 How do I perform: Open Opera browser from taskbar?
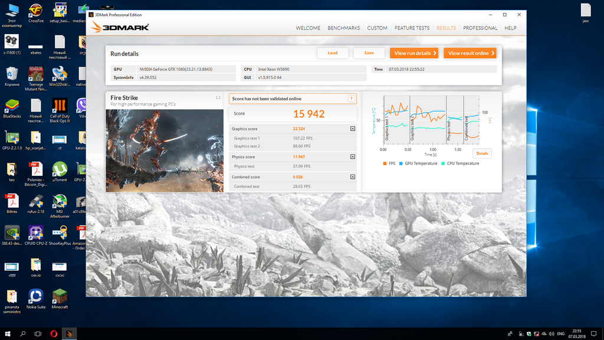click(54, 334)
